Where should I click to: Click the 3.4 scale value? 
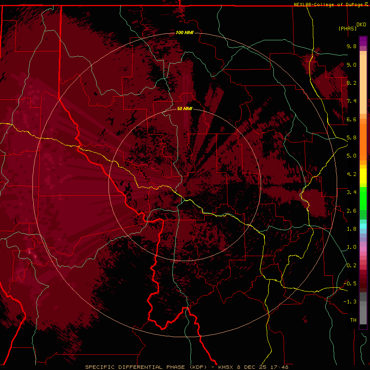[351, 192]
